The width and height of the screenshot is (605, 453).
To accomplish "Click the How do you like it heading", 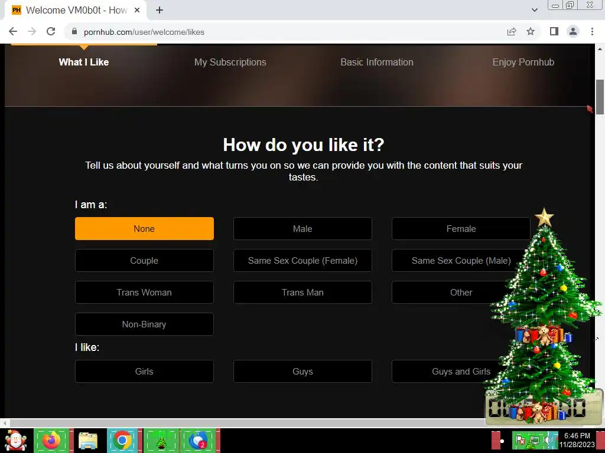I will point(304,145).
